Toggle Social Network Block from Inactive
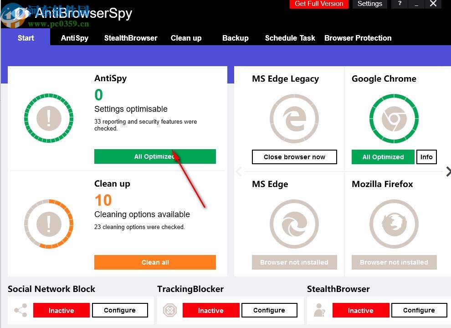The width and height of the screenshot is (451, 328). click(61, 310)
